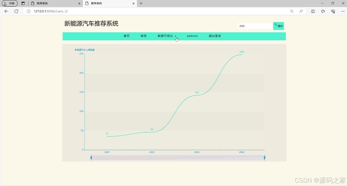The height and width of the screenshot is (186, 347).
Task: Open the read aloud icon
Action: coord(301,11)
